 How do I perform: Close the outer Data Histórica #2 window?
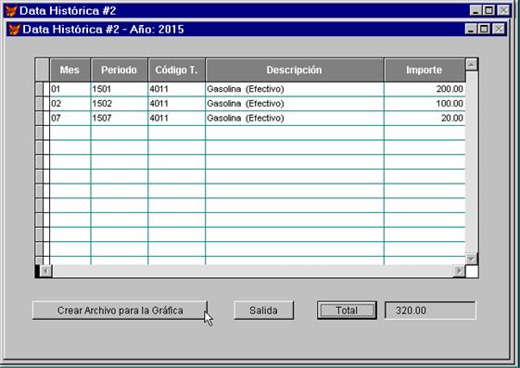pos(503,10)
